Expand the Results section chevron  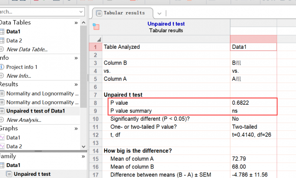pos(76,84)
